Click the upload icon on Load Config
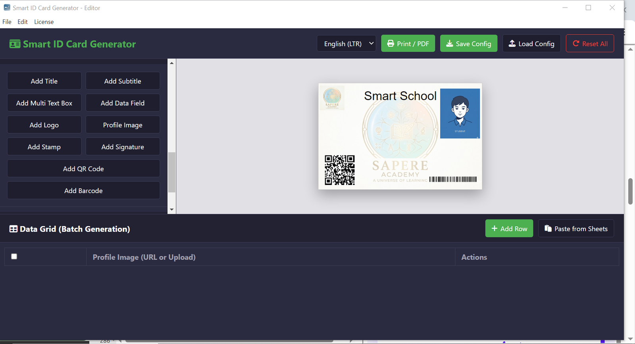Image resolution: width=635 pixels, height=344 pixels. coord(512,44)
